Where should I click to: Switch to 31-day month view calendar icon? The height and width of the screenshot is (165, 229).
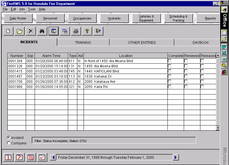pos(31,157)
